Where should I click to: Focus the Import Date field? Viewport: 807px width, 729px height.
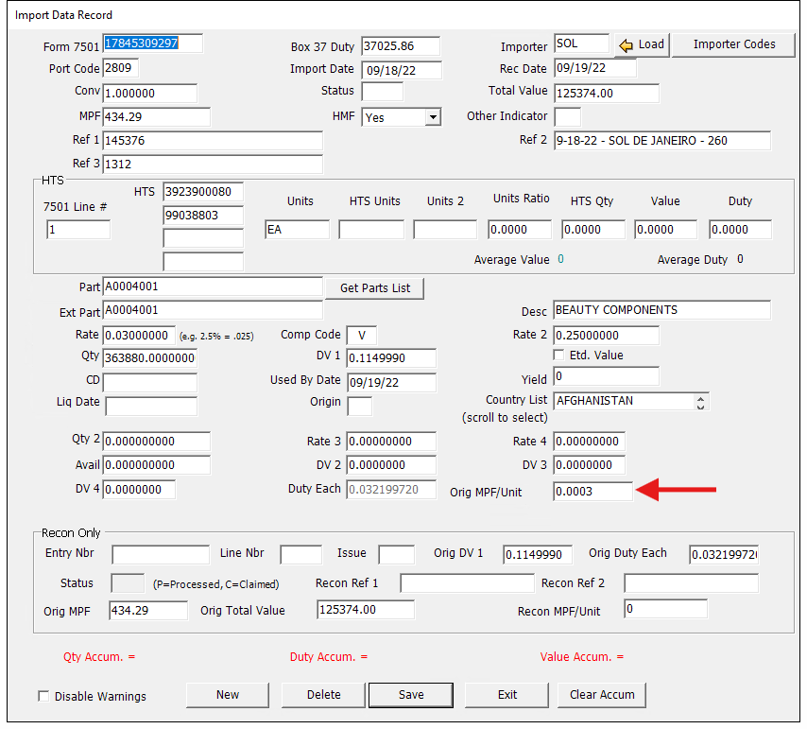click(x=402, y=71)
